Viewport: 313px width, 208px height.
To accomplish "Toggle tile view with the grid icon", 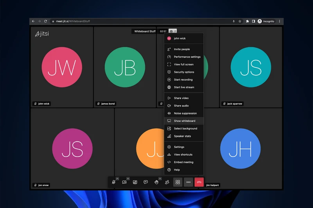I will [178, 182].
